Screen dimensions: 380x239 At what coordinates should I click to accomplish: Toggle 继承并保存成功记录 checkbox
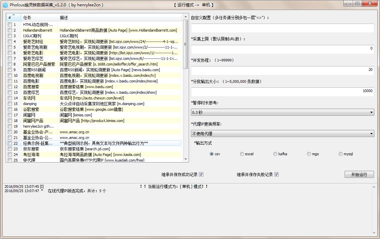[x=201, y=175]
